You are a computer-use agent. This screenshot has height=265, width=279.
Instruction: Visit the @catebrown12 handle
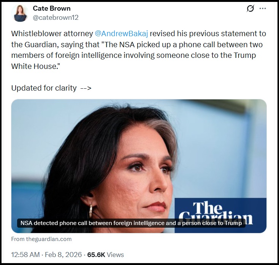(55, 18)
